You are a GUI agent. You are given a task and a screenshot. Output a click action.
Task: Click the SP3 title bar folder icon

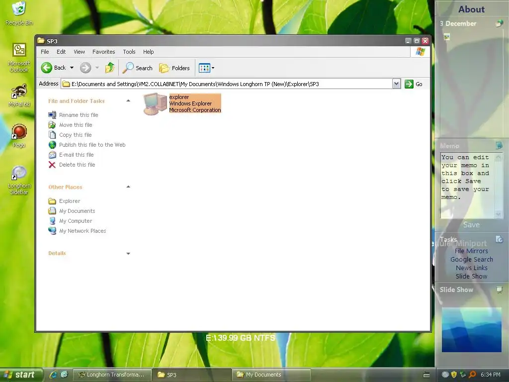point(41,41)
